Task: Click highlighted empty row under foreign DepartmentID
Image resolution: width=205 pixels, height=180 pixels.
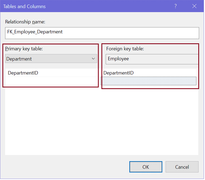Action: coord(148,81)
